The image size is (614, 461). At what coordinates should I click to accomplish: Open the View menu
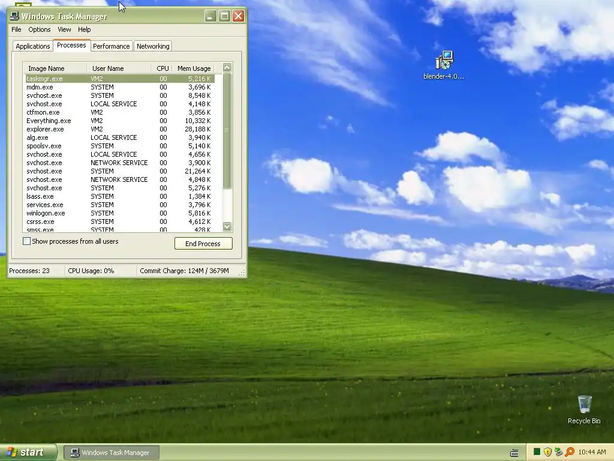coord(64,29)
